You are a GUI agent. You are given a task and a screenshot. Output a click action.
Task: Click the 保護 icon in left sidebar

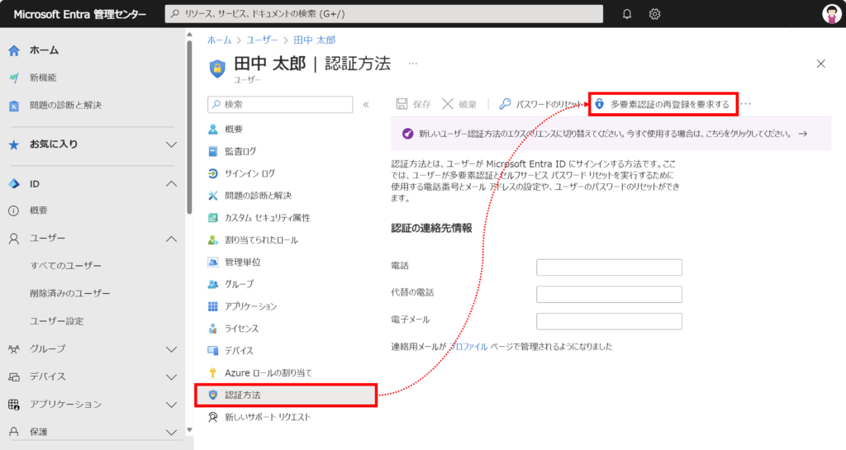[x=14, y=432]
